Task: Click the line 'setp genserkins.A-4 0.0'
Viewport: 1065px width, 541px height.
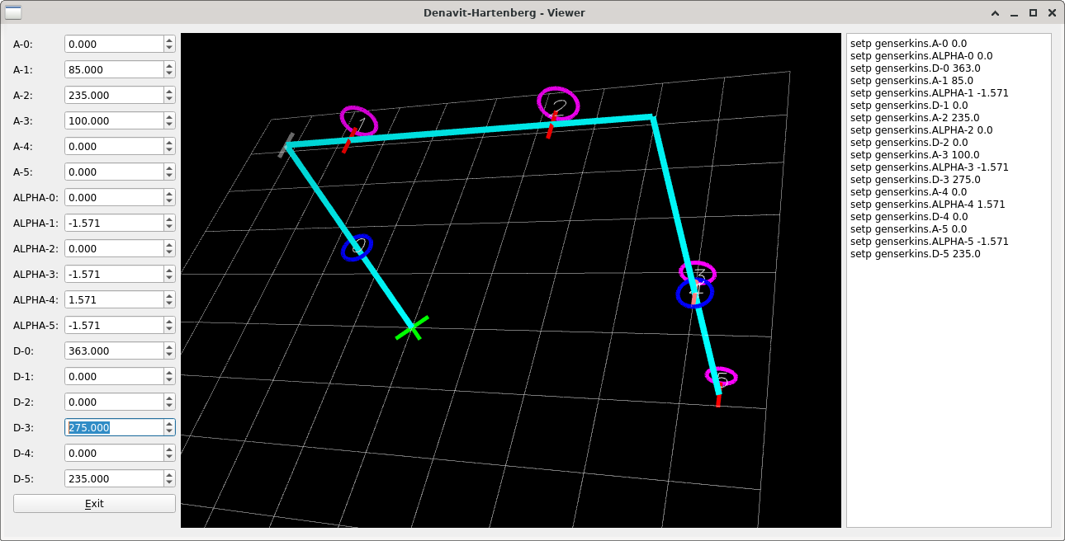Action: point(908,192)
